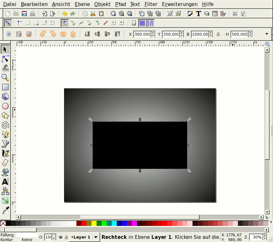Click the Undo arrow icon
Image resolution: width=273 pixels, height=242 pixels.
pyautogui.click(x=65, y=14)
